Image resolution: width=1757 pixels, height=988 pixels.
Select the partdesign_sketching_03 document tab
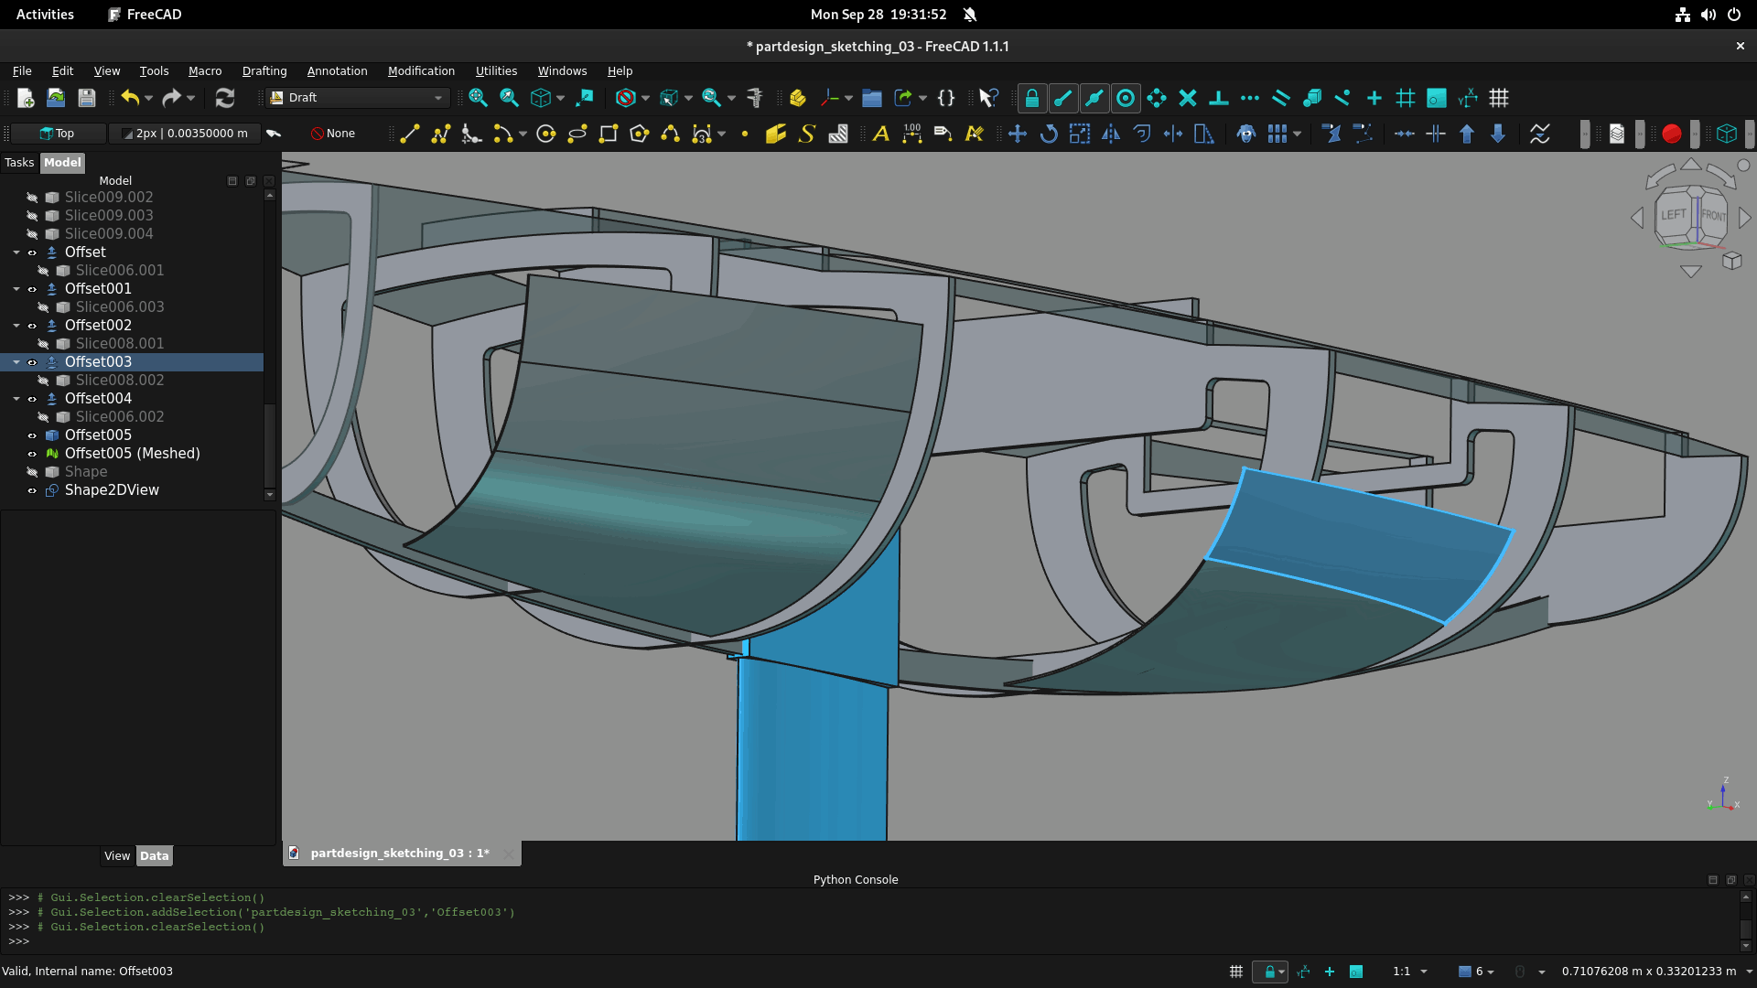(x=400, y=854)
